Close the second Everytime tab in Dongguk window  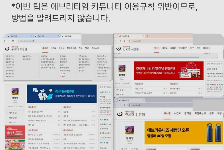click(x=58, y=36)
